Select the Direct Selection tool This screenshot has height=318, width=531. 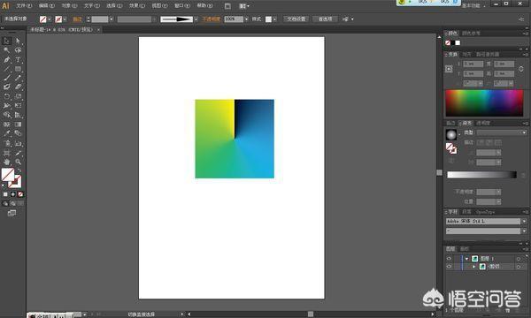(x=18, y=41)
